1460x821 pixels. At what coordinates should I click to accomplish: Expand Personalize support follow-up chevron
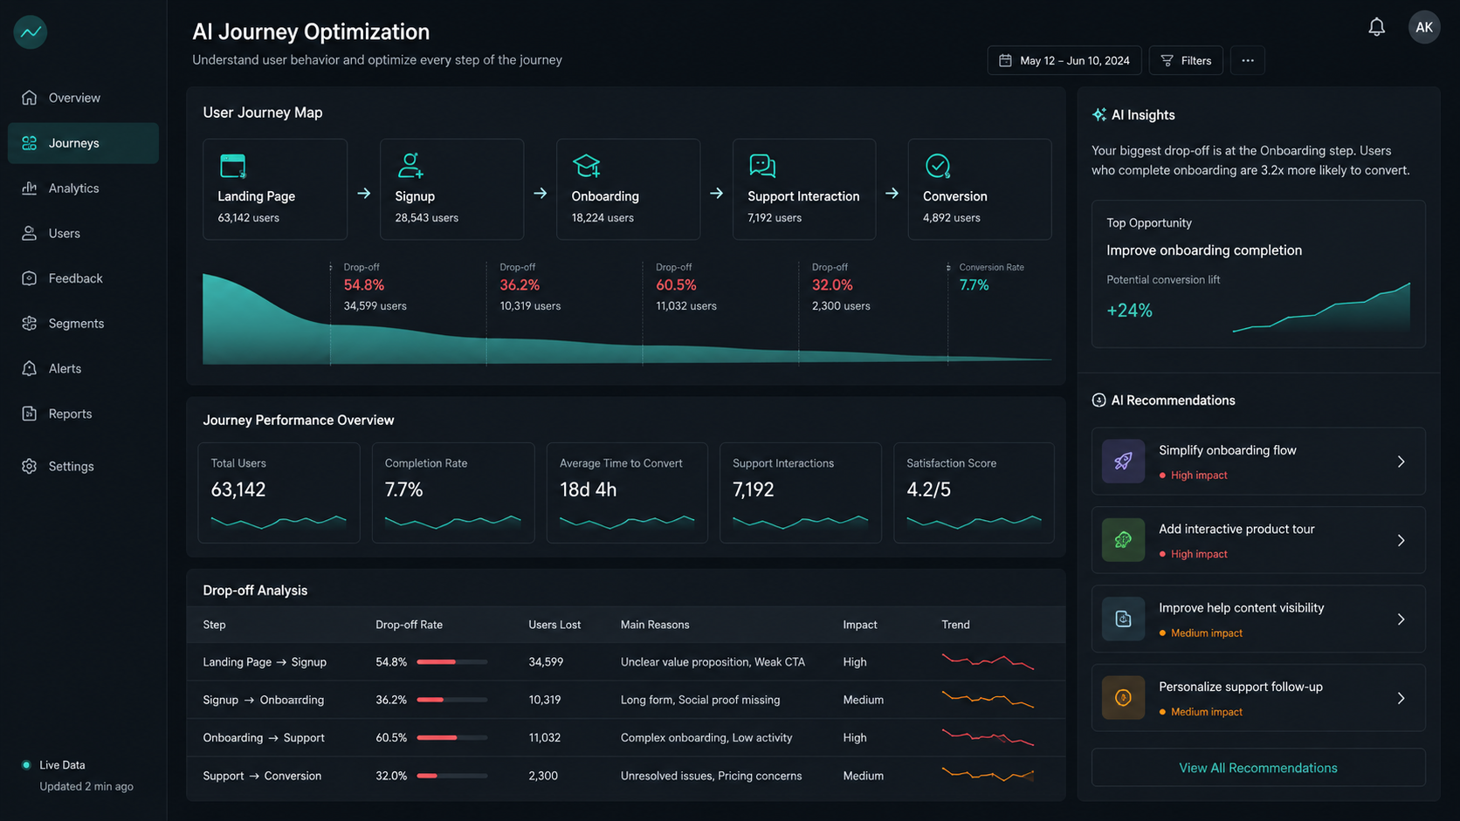[x=1401, y=698]
